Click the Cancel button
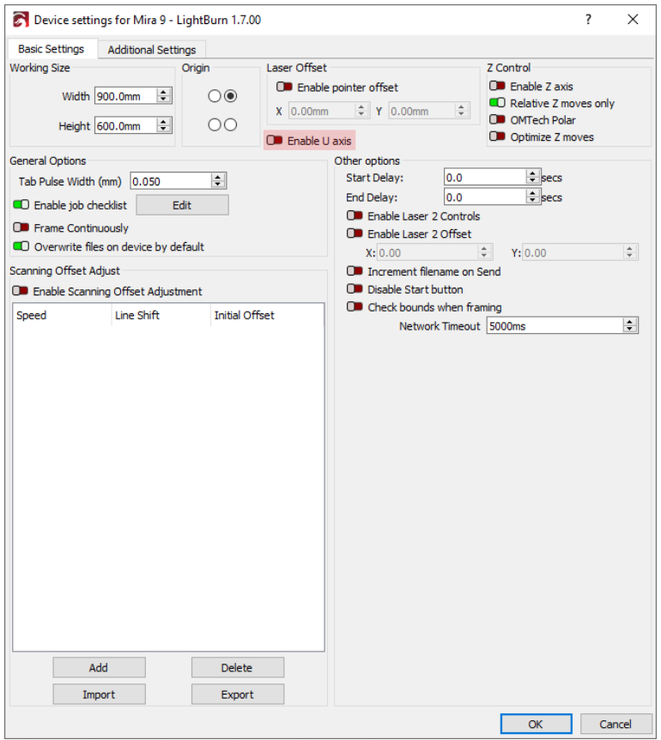This screenshot has width=661, height=740. (616, 724)
